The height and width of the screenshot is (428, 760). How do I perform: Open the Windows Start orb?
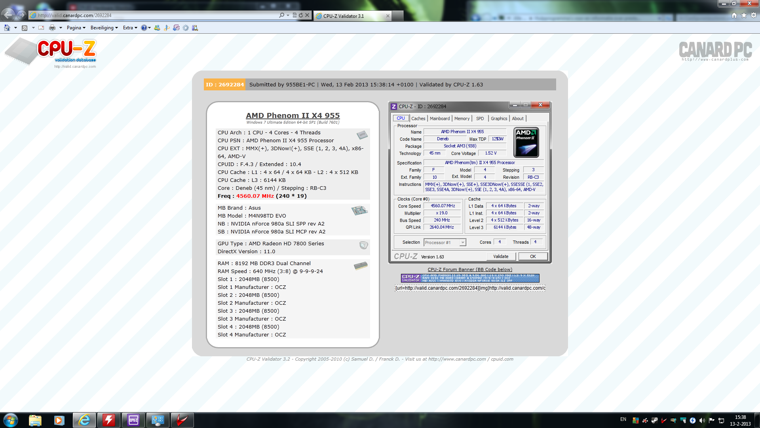point(11,420)
